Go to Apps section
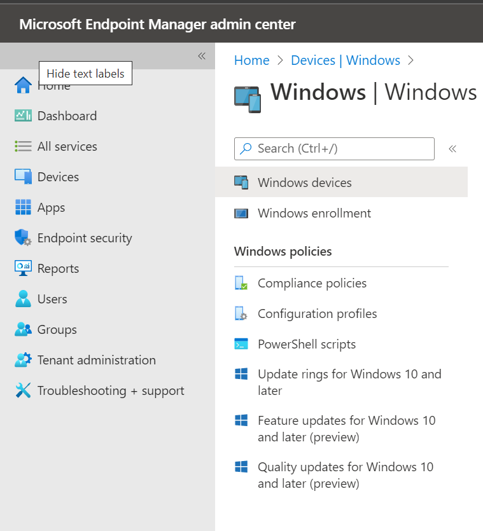Viewport: 483px width, 531px height. [x=51, y=207]
